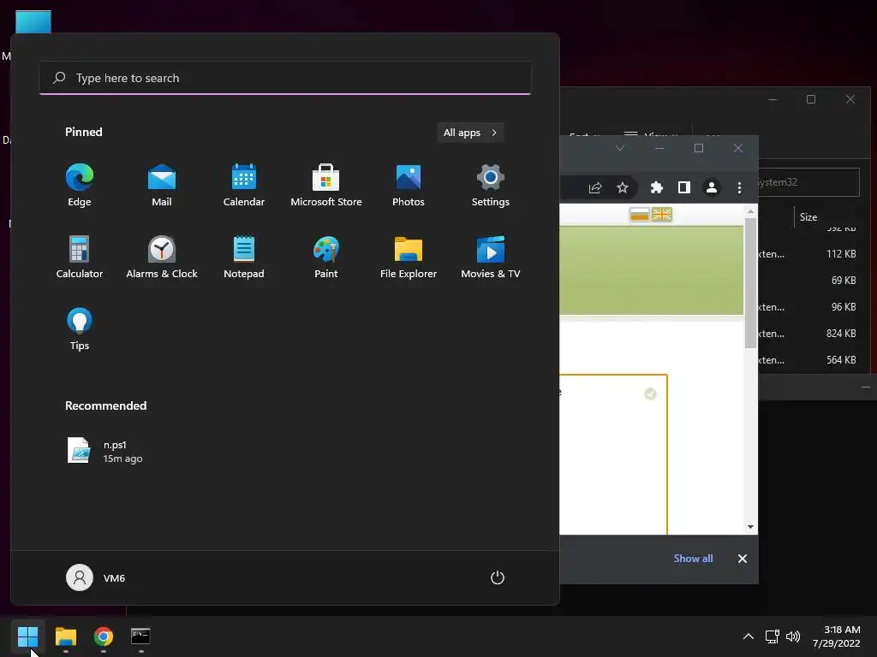877x657 pixels.
Task: Open the volume tray icon
Action: tap(793, 636)
